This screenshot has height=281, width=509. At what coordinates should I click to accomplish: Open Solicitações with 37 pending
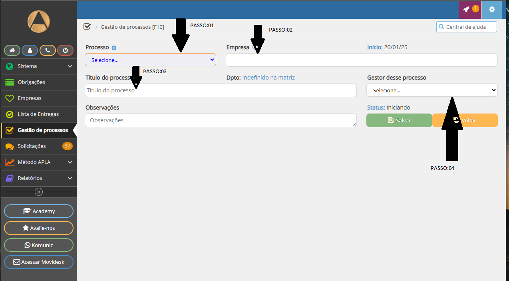click(32, 146)
